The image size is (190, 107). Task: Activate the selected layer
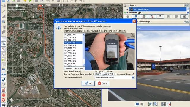click(144, 17)
